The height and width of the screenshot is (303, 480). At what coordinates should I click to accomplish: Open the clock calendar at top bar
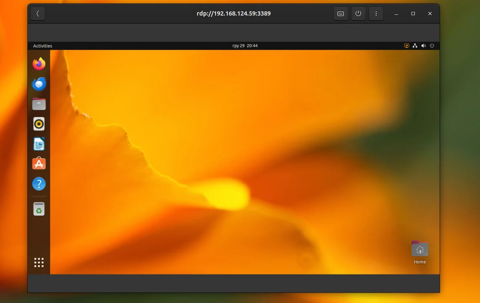pos(245,46)
